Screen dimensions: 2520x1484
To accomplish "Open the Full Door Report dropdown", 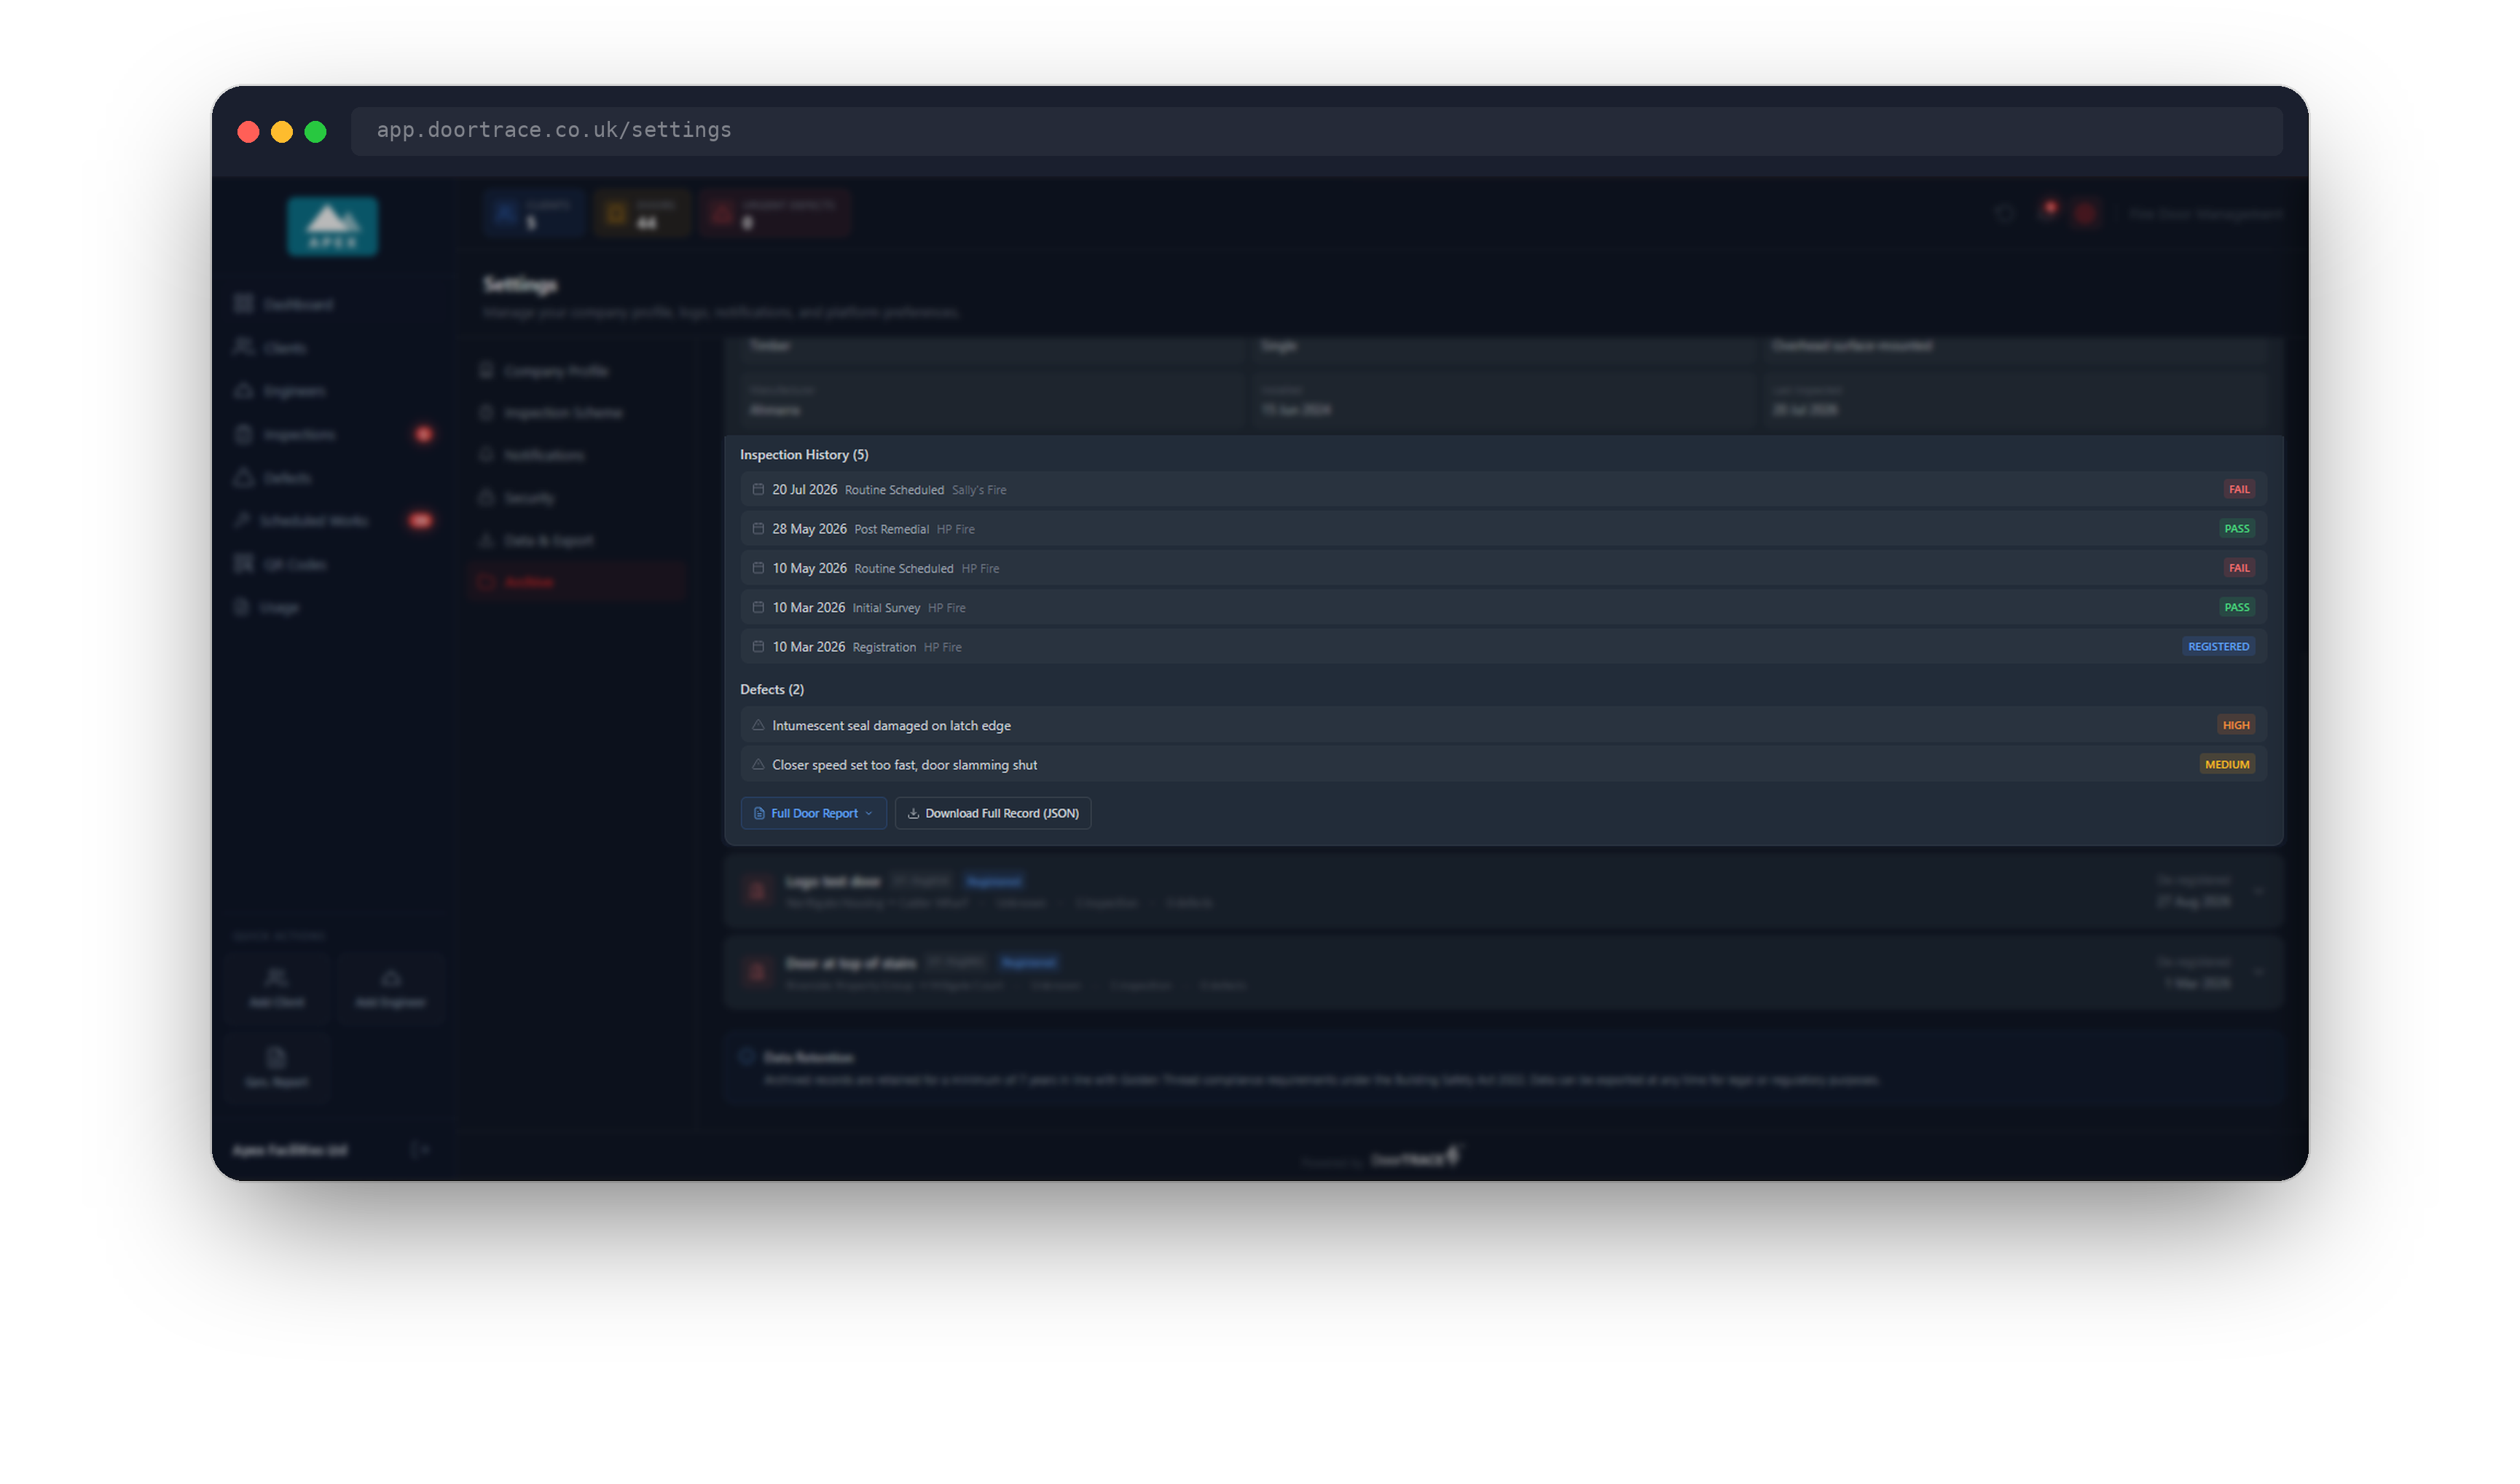I will tap(813, 813).
